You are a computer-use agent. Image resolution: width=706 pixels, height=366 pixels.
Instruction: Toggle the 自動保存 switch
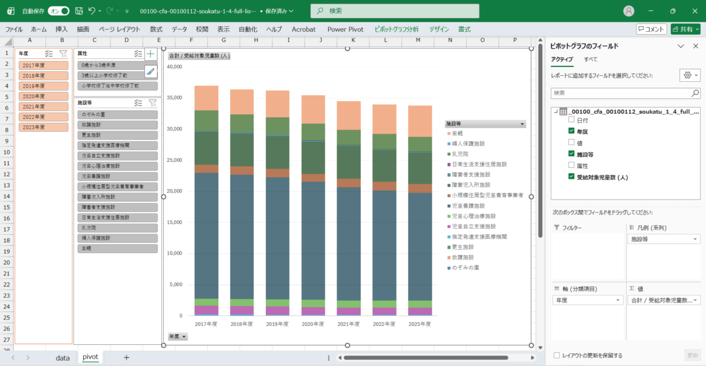click(58, 11)
